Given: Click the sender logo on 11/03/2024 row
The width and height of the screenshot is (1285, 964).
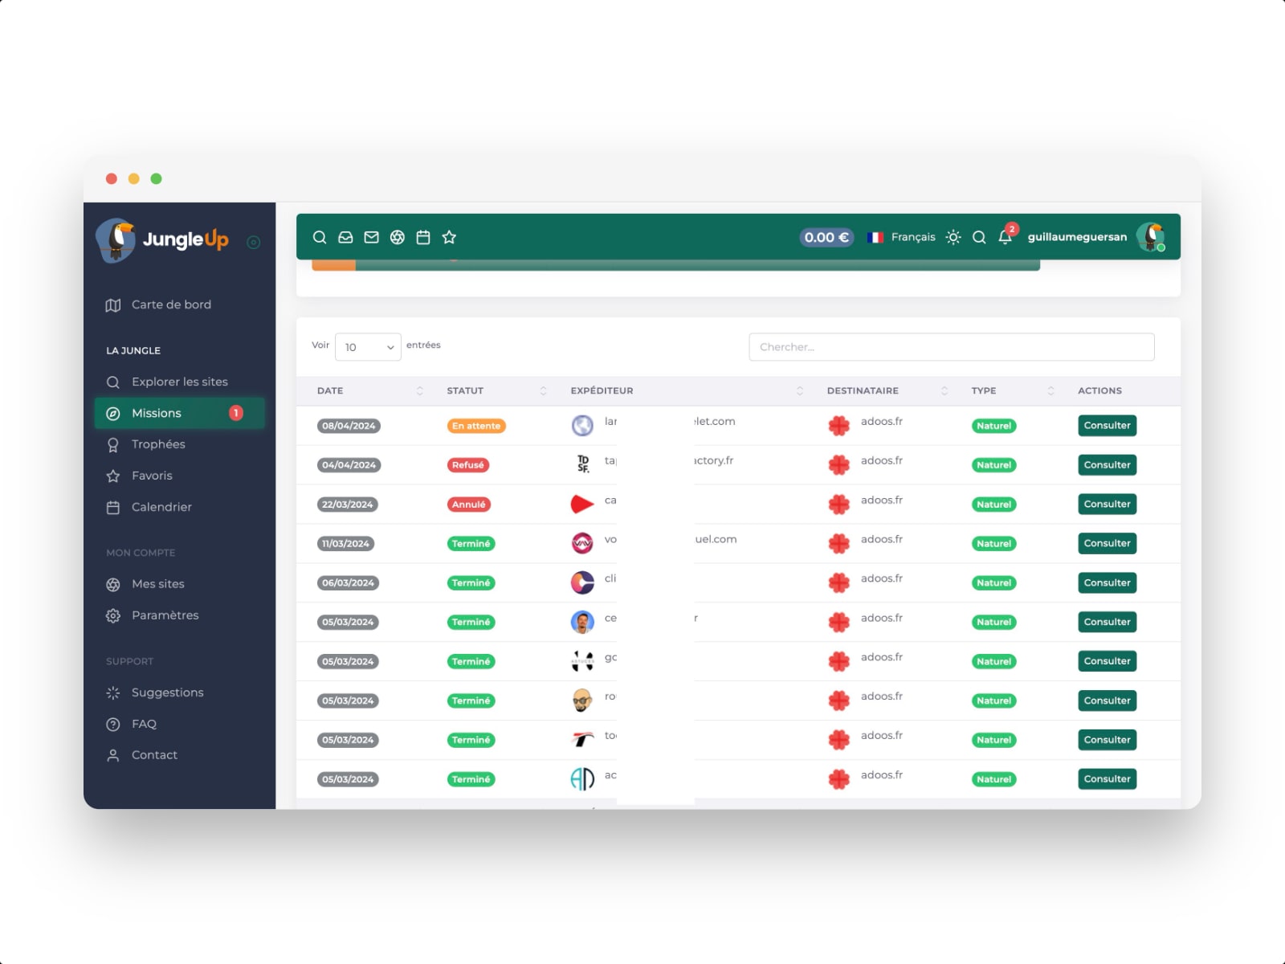Looking at the screenshot, I should click(x=582, y=543).
